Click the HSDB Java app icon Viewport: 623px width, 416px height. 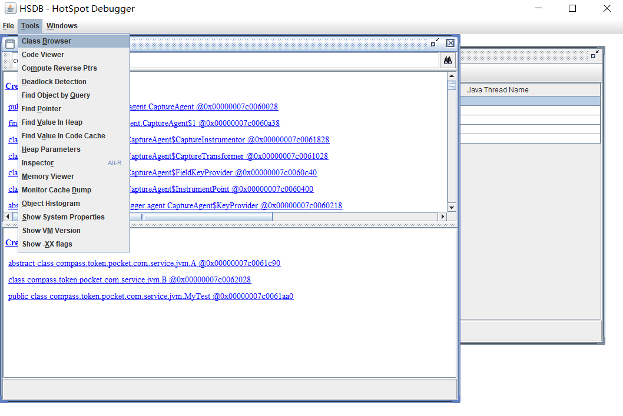11,8
